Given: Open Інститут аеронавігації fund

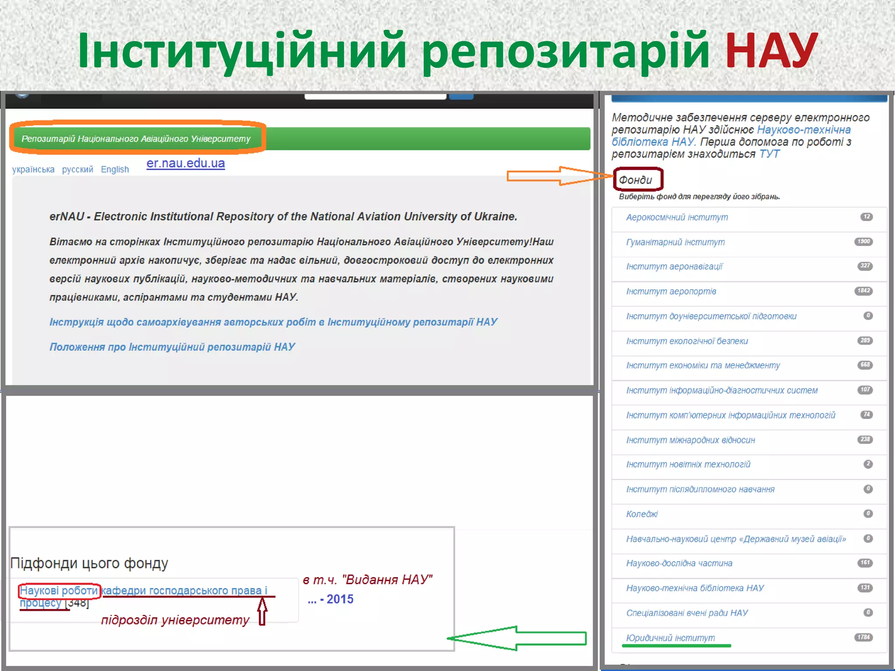Looking at the screenshot, I should coord(674,266).
